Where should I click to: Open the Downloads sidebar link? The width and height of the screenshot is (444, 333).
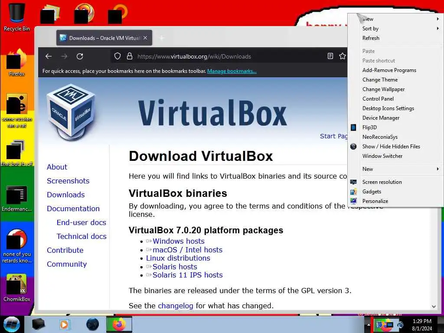point(66,195)
